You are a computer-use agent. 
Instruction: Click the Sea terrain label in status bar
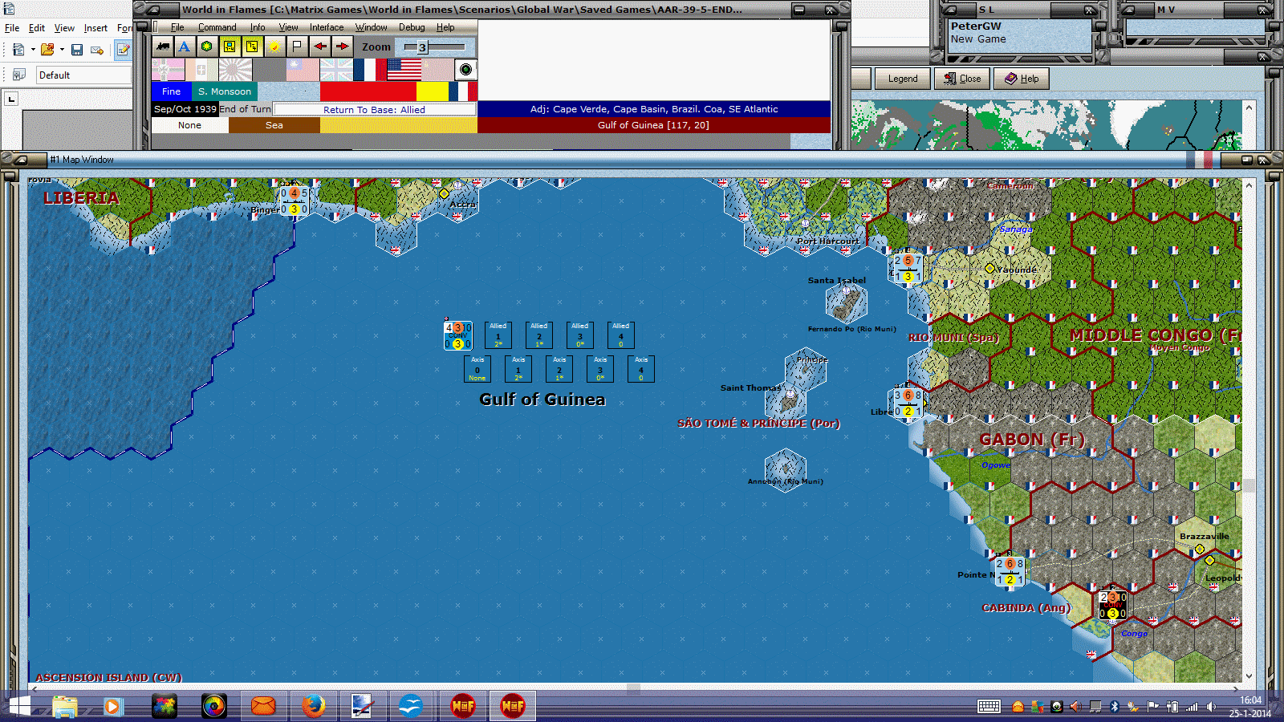point(274,125)
